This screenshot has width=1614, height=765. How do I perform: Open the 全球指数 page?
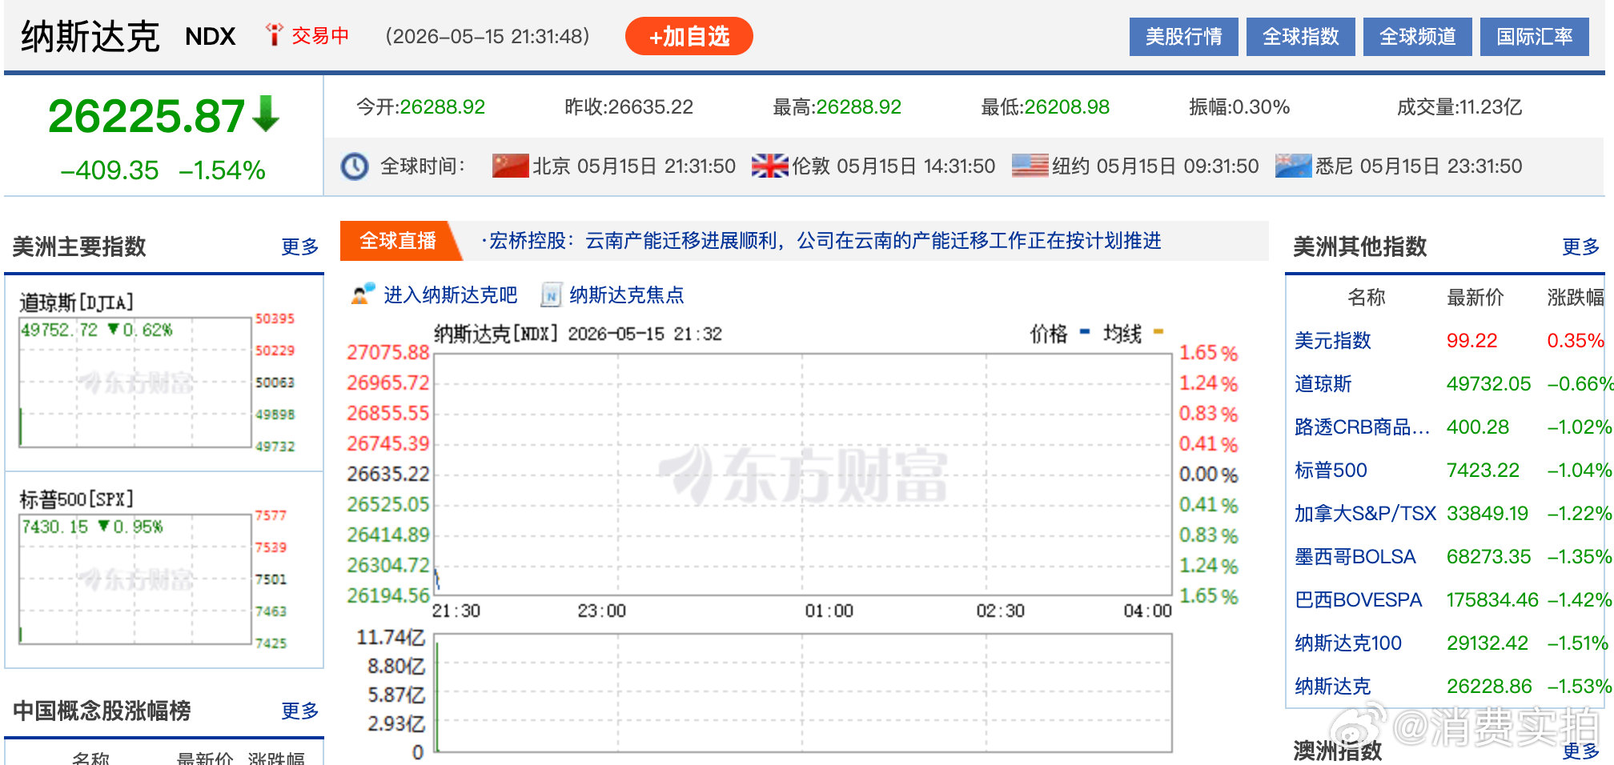pos(1300,37)
